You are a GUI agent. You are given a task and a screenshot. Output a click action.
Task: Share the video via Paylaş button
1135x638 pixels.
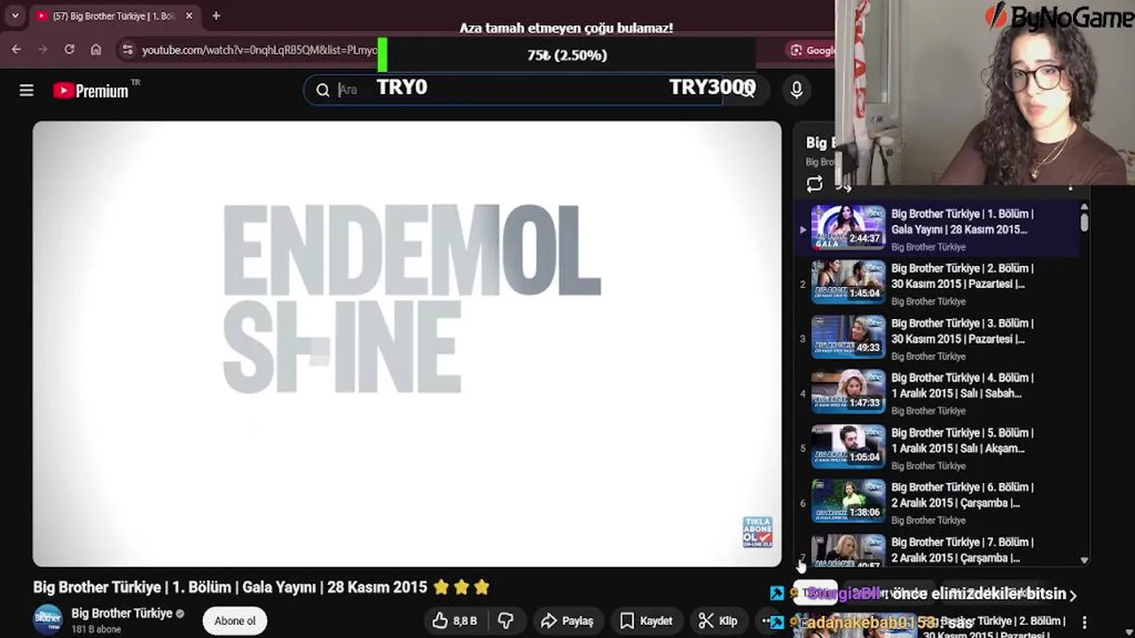click(x=567, y=620)
